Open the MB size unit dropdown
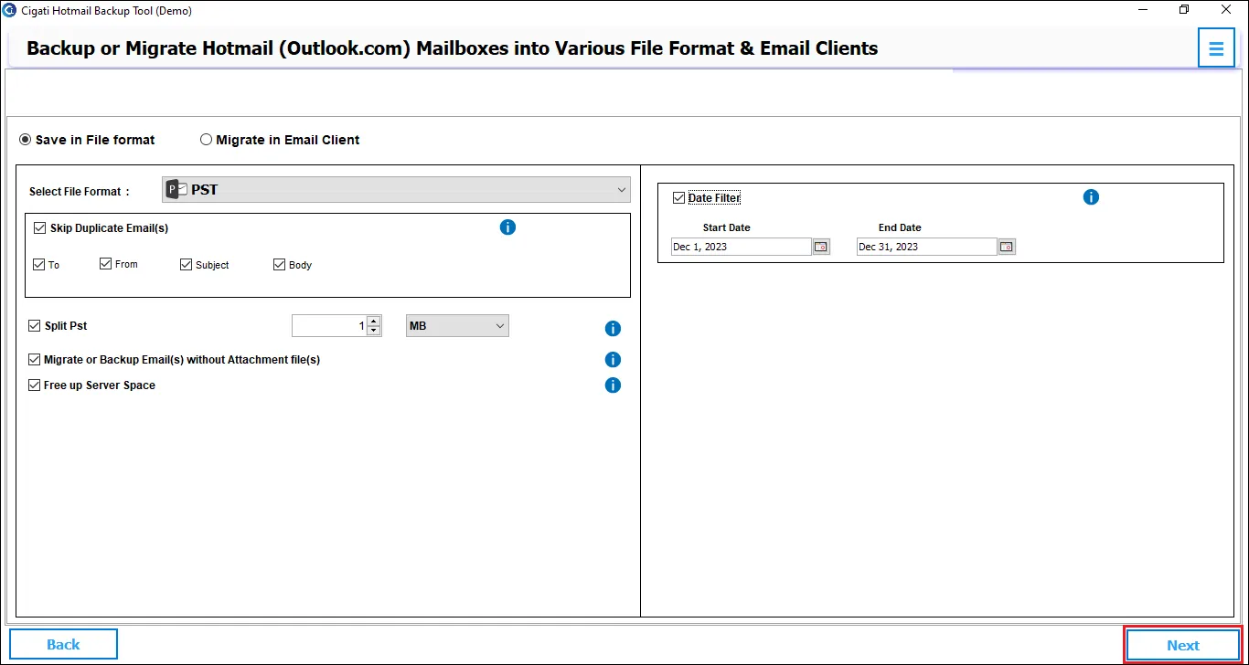The height and width of the screenshot is (665, 1249). point(457,326)
